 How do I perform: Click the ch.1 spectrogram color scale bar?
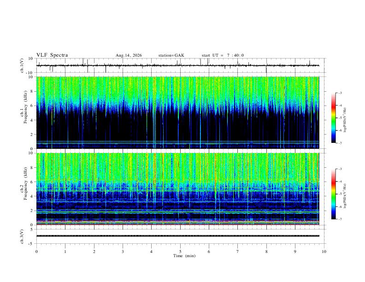pos(333,118)
